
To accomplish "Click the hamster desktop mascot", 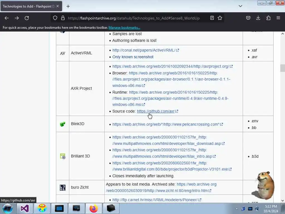I will pos(264,185).
